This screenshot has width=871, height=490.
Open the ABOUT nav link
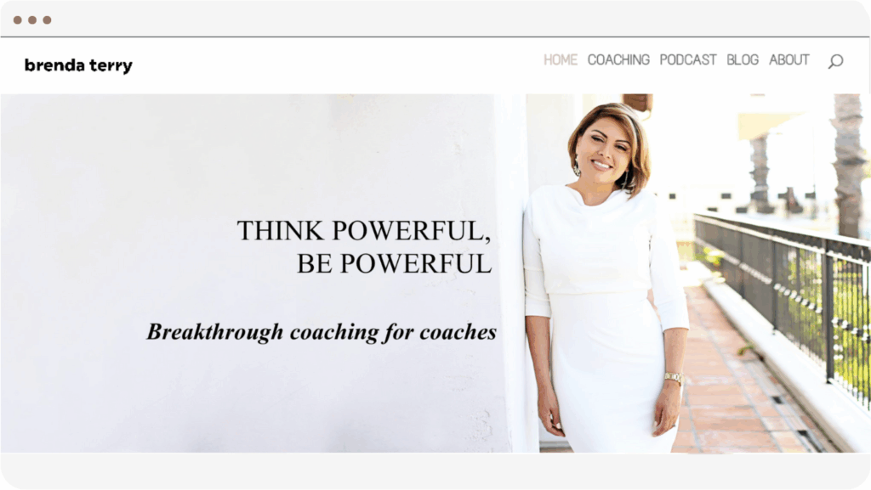tap(788, 59)
